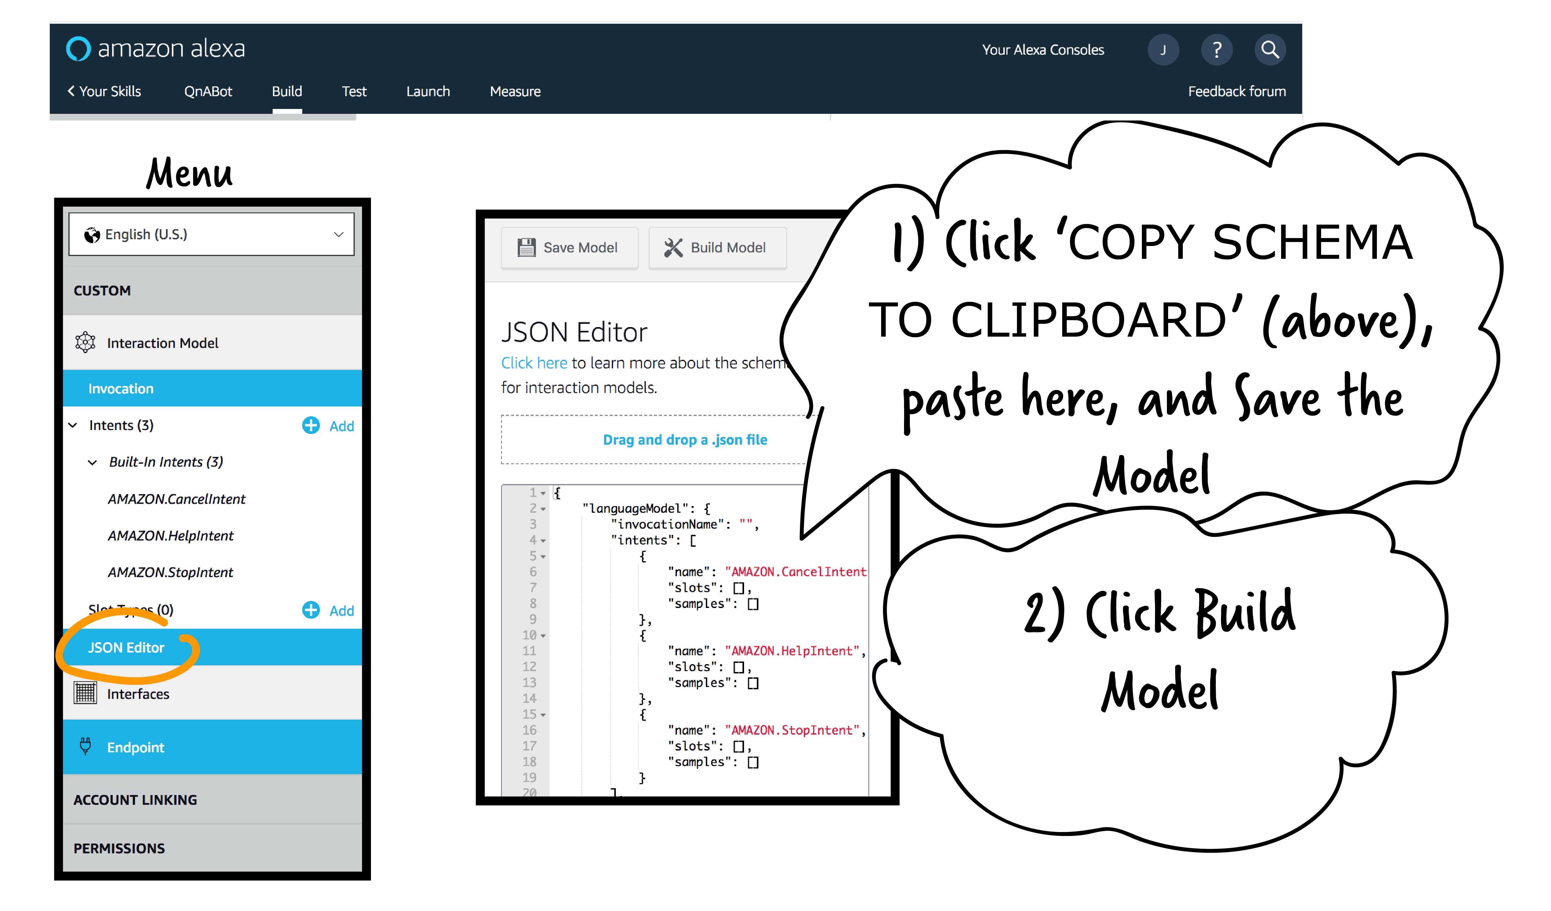The image size is (1551, 911).
Task: Click the plus icon next to Intents
Action: (x=311, y=425)
